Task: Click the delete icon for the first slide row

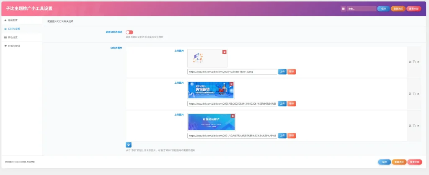Action: [x=418, y=62]
